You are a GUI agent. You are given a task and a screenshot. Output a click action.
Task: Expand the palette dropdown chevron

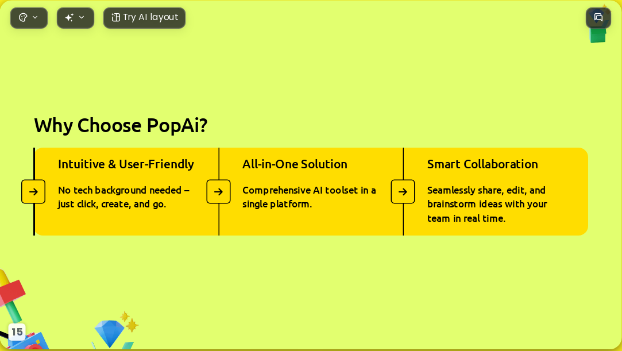pos(35,17)
